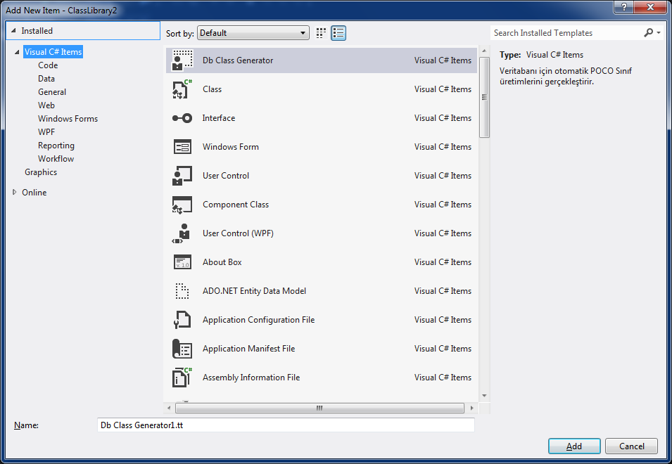Collapse the Installed section
Screen dimensions: 672x464
coord(13,31)
